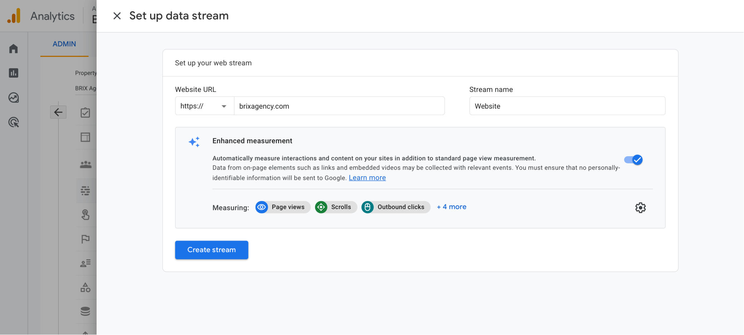
Task: Open the https:// protocol dropdown
Action: point(203,106)
